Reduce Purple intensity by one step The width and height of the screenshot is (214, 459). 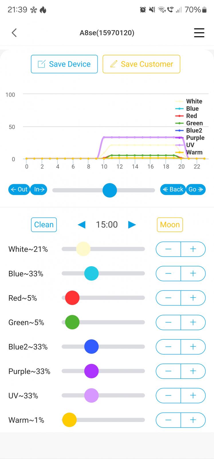tap(168, 371)
